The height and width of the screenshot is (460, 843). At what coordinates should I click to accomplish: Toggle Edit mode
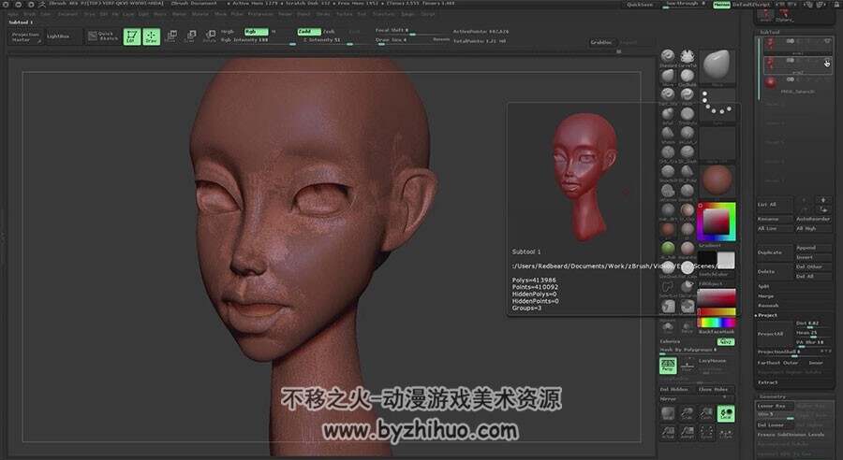[x=132, y=36]
